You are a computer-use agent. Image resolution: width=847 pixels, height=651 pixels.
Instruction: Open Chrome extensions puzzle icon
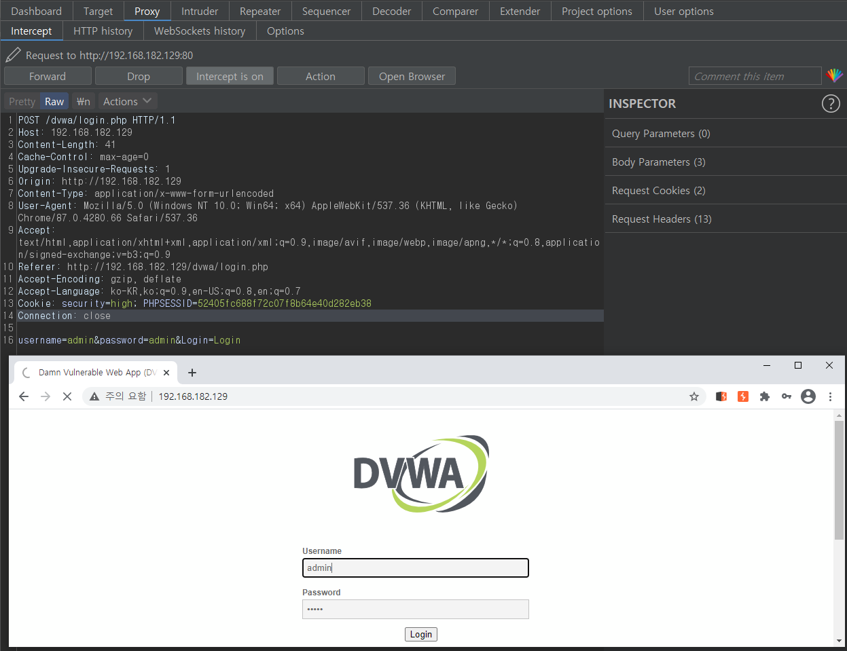click(x=765, y=396)
